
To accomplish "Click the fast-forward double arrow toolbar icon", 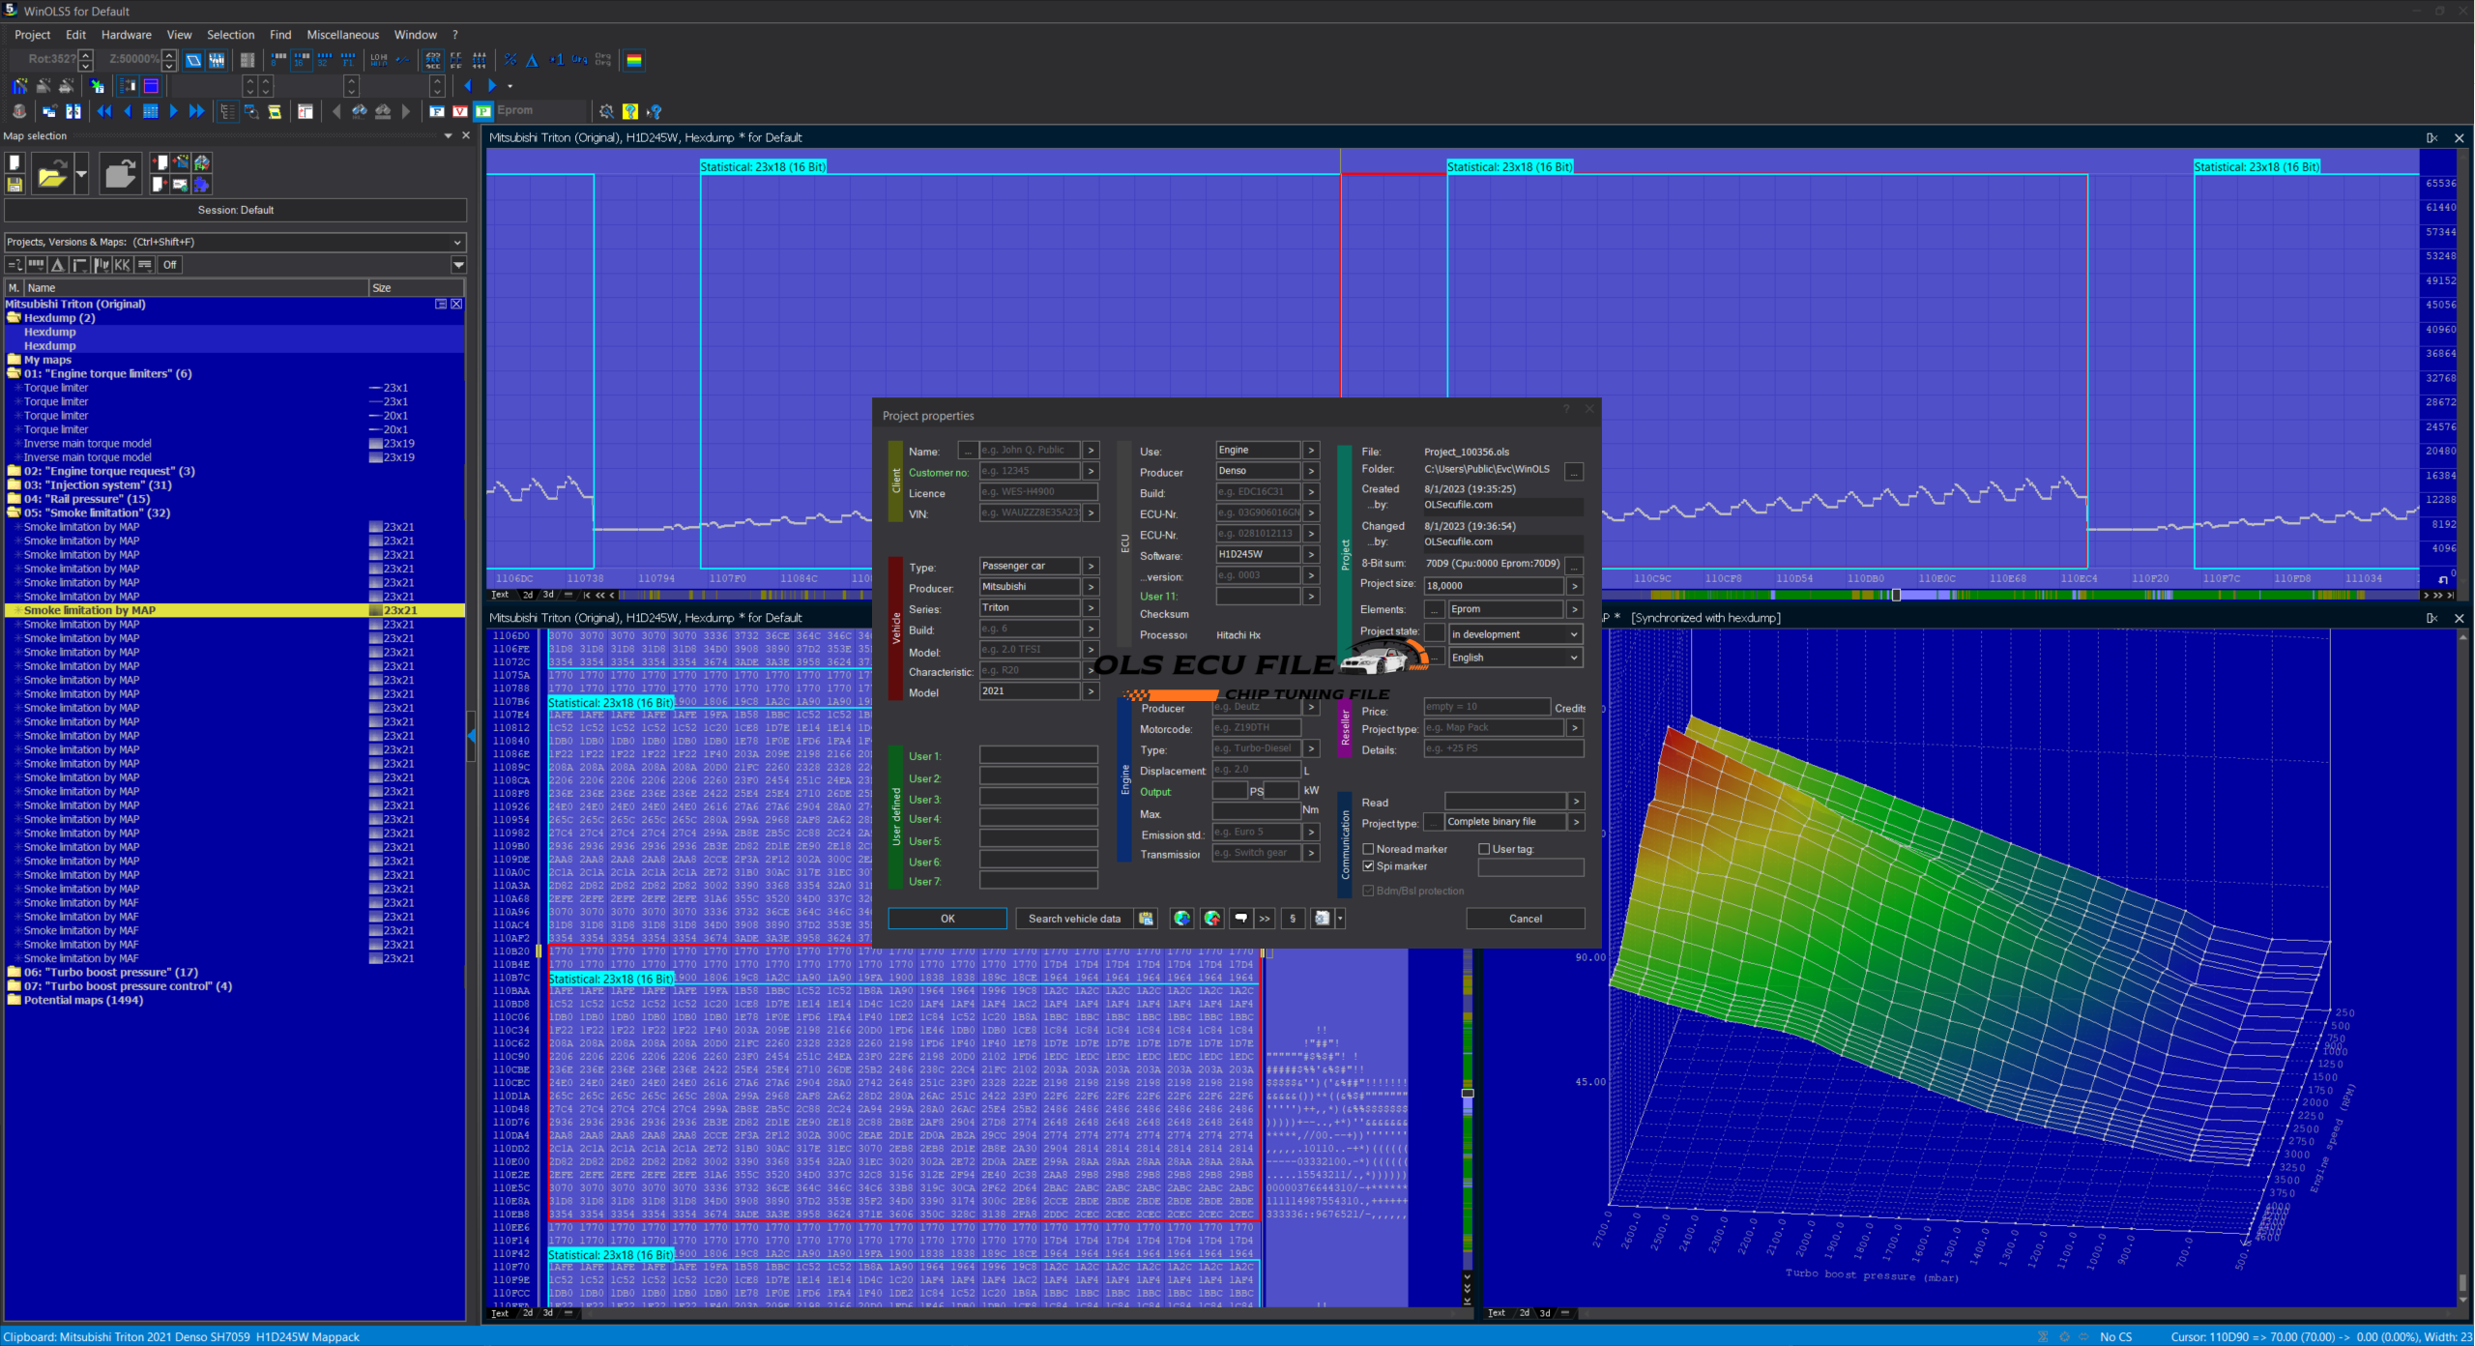I will (196, 111).
